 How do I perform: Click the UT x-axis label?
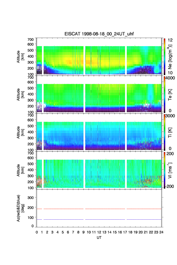(99, 238)
